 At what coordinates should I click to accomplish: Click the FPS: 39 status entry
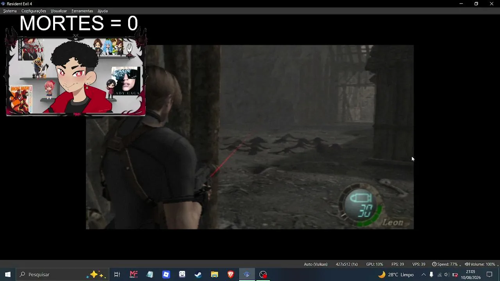tap(398, 264)
